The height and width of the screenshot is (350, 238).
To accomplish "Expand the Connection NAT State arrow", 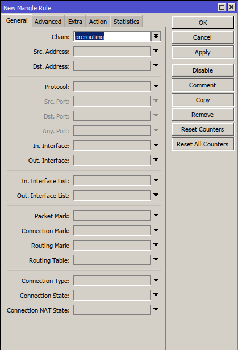I will click(156, 309).
